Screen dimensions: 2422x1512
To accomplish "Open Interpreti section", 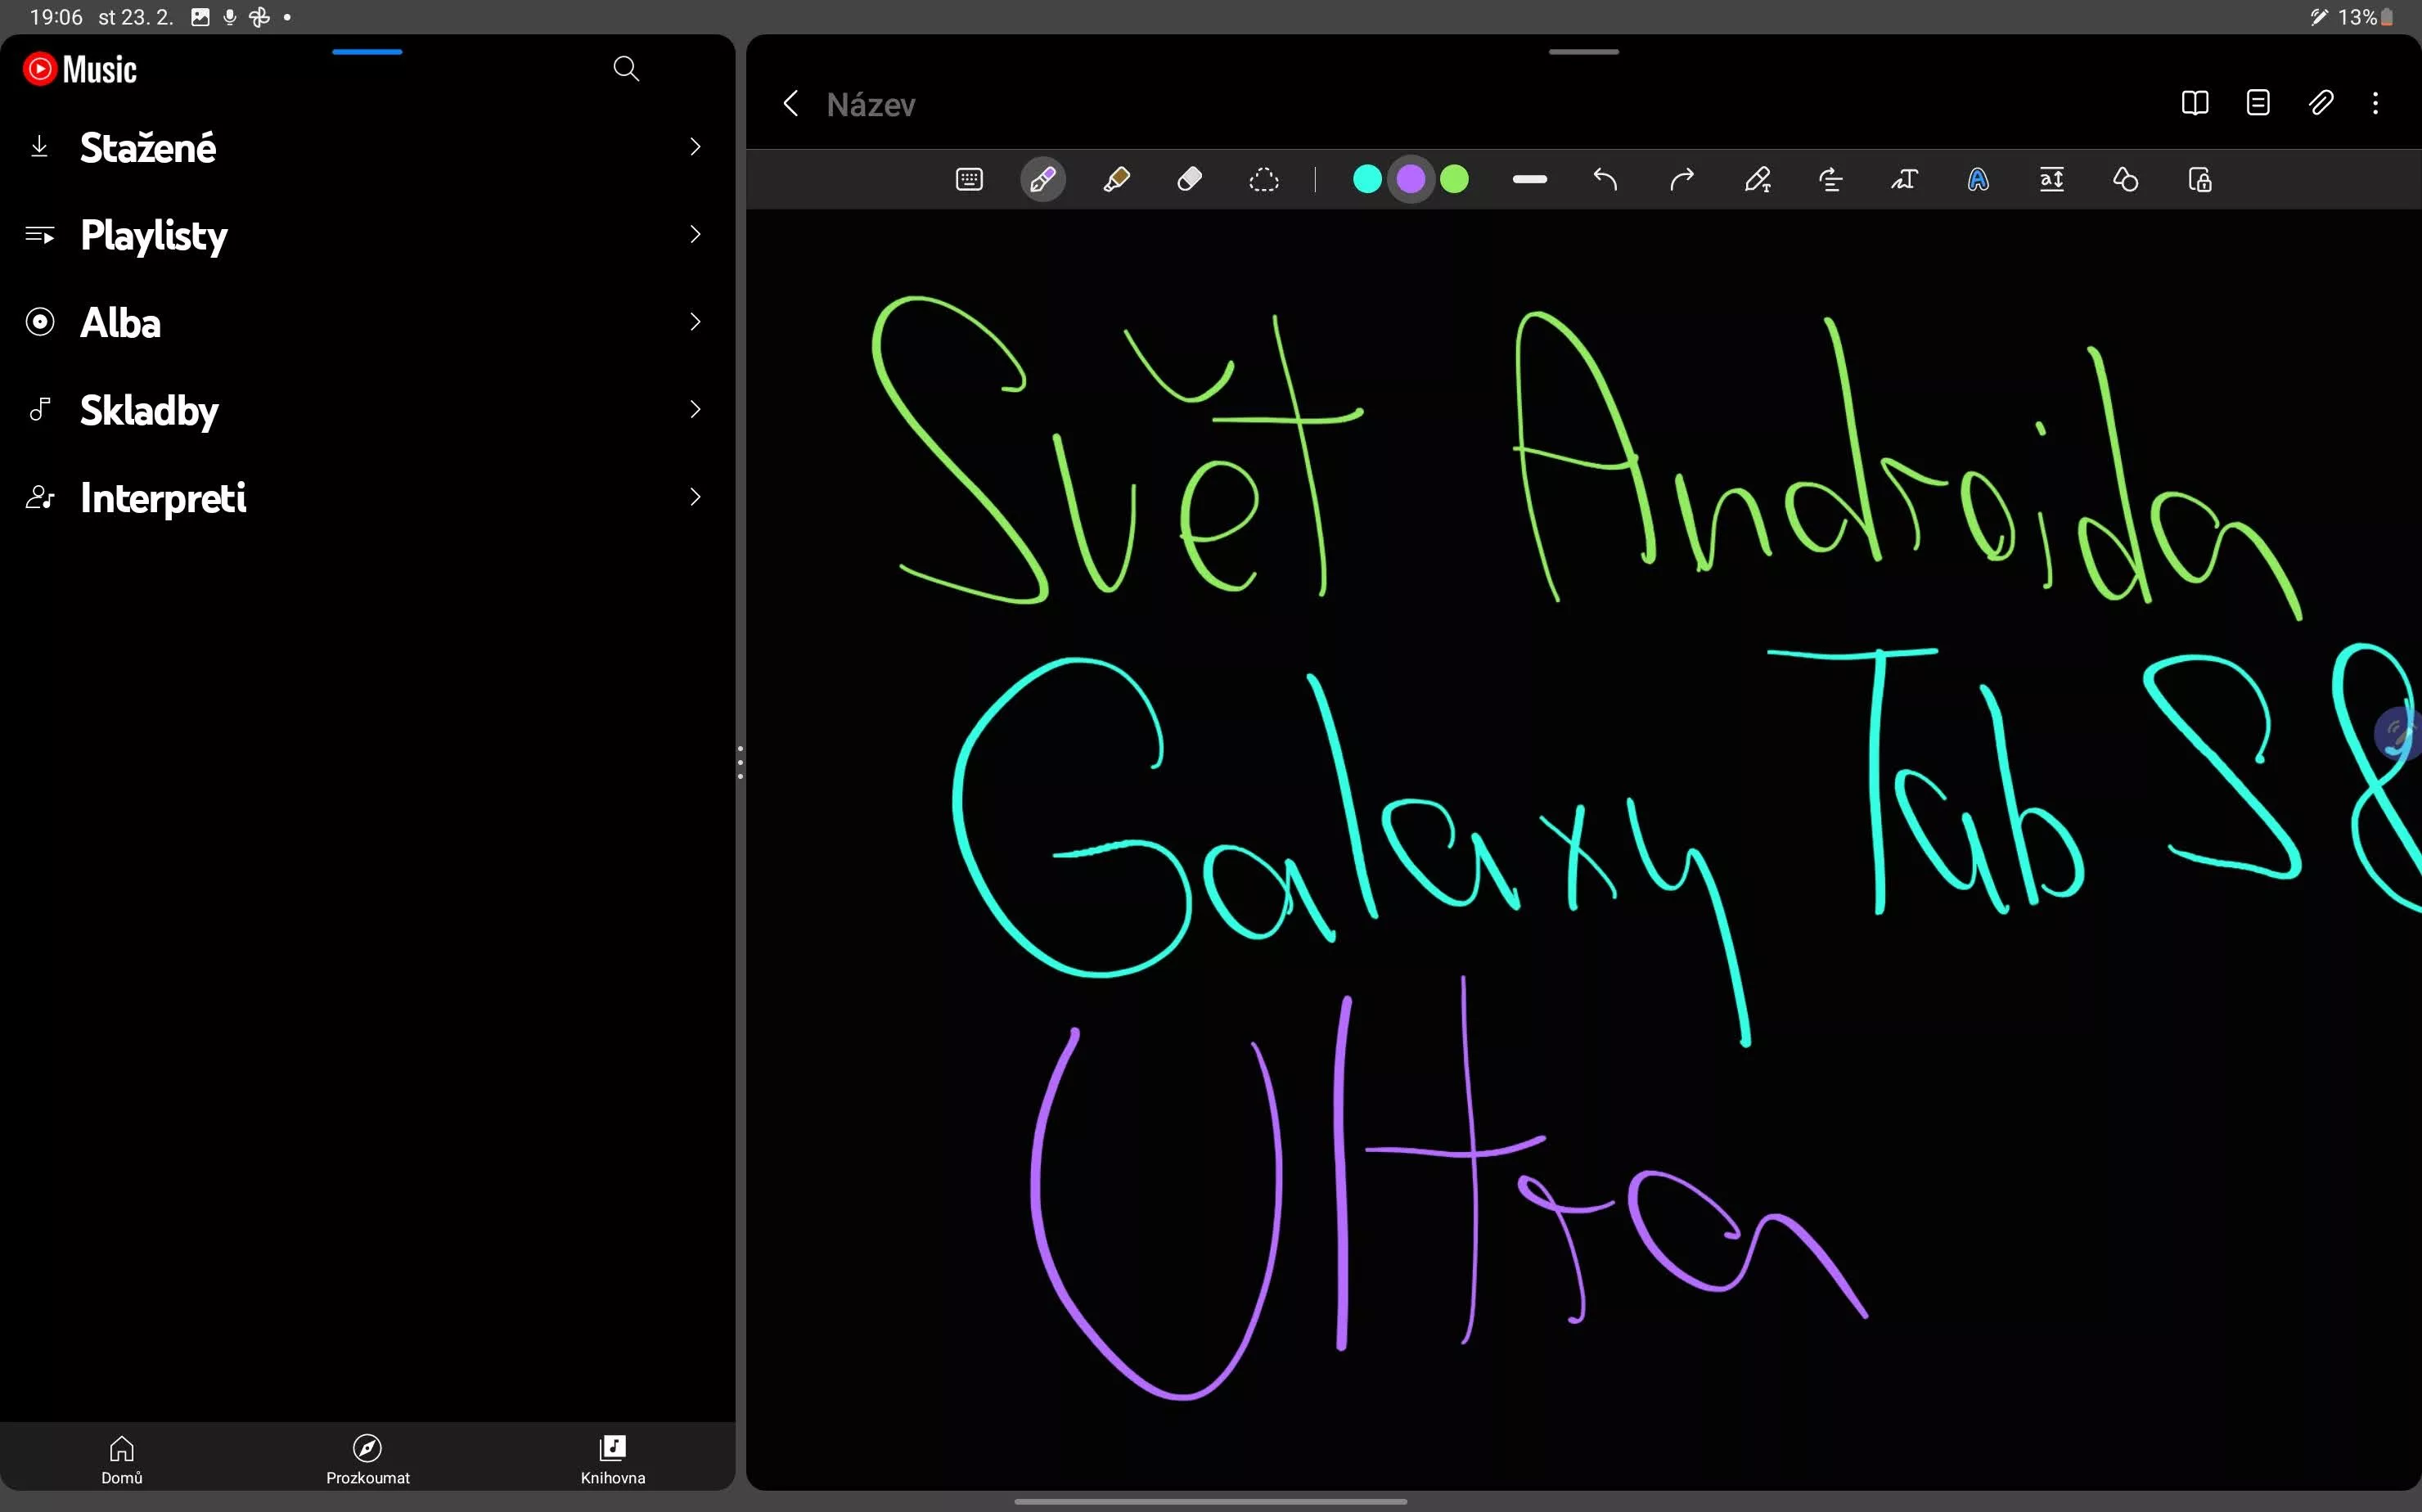I will [367, 497].
